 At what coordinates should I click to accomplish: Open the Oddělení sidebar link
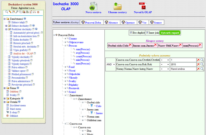click(14, 92)
